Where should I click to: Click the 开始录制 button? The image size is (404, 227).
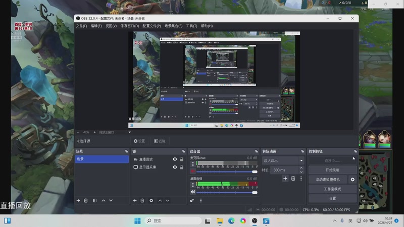(332, 170)
